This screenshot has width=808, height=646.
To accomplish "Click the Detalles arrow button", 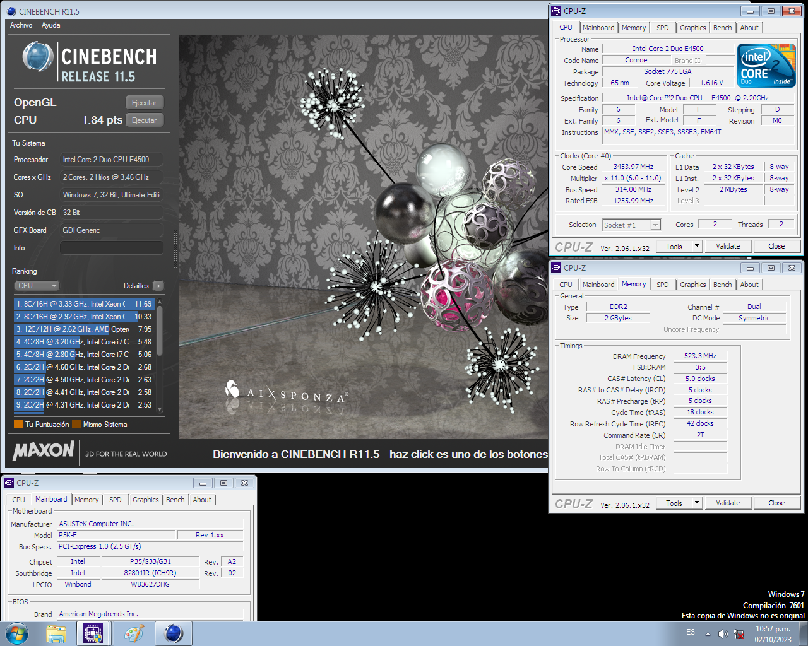I will pyautogui.click(x=158, y=286).
